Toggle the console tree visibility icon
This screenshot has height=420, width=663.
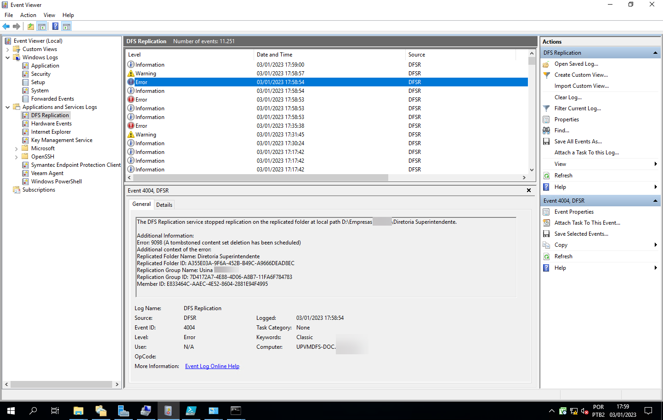tap(41, 26)
